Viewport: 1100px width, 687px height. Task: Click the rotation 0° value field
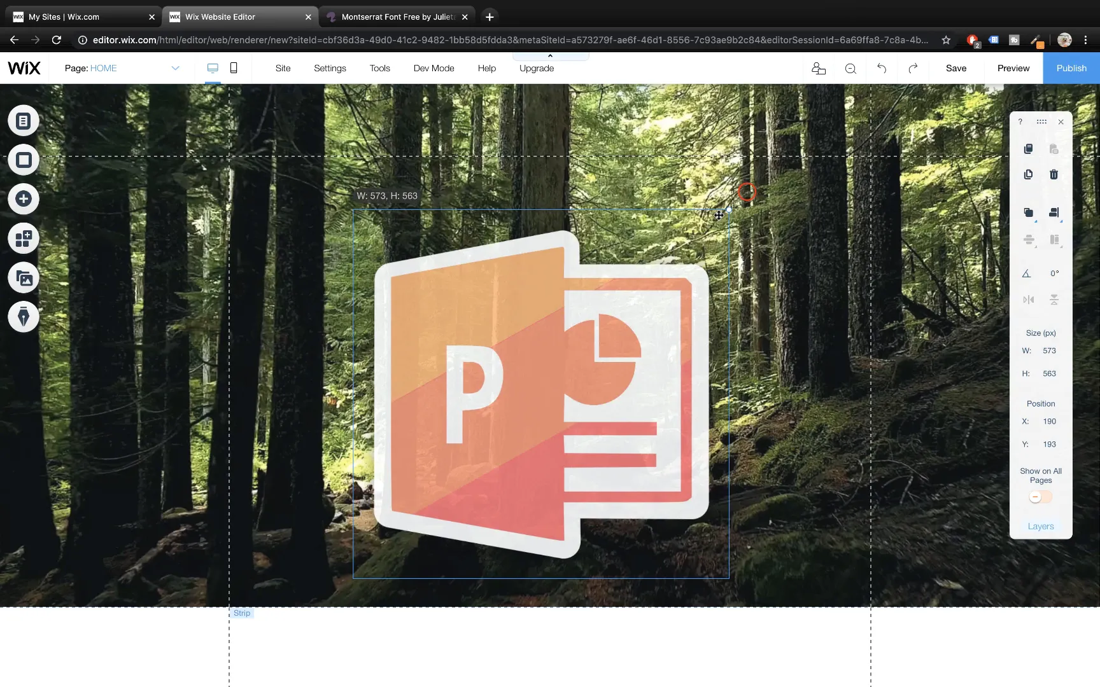(x=1054, y=274)
